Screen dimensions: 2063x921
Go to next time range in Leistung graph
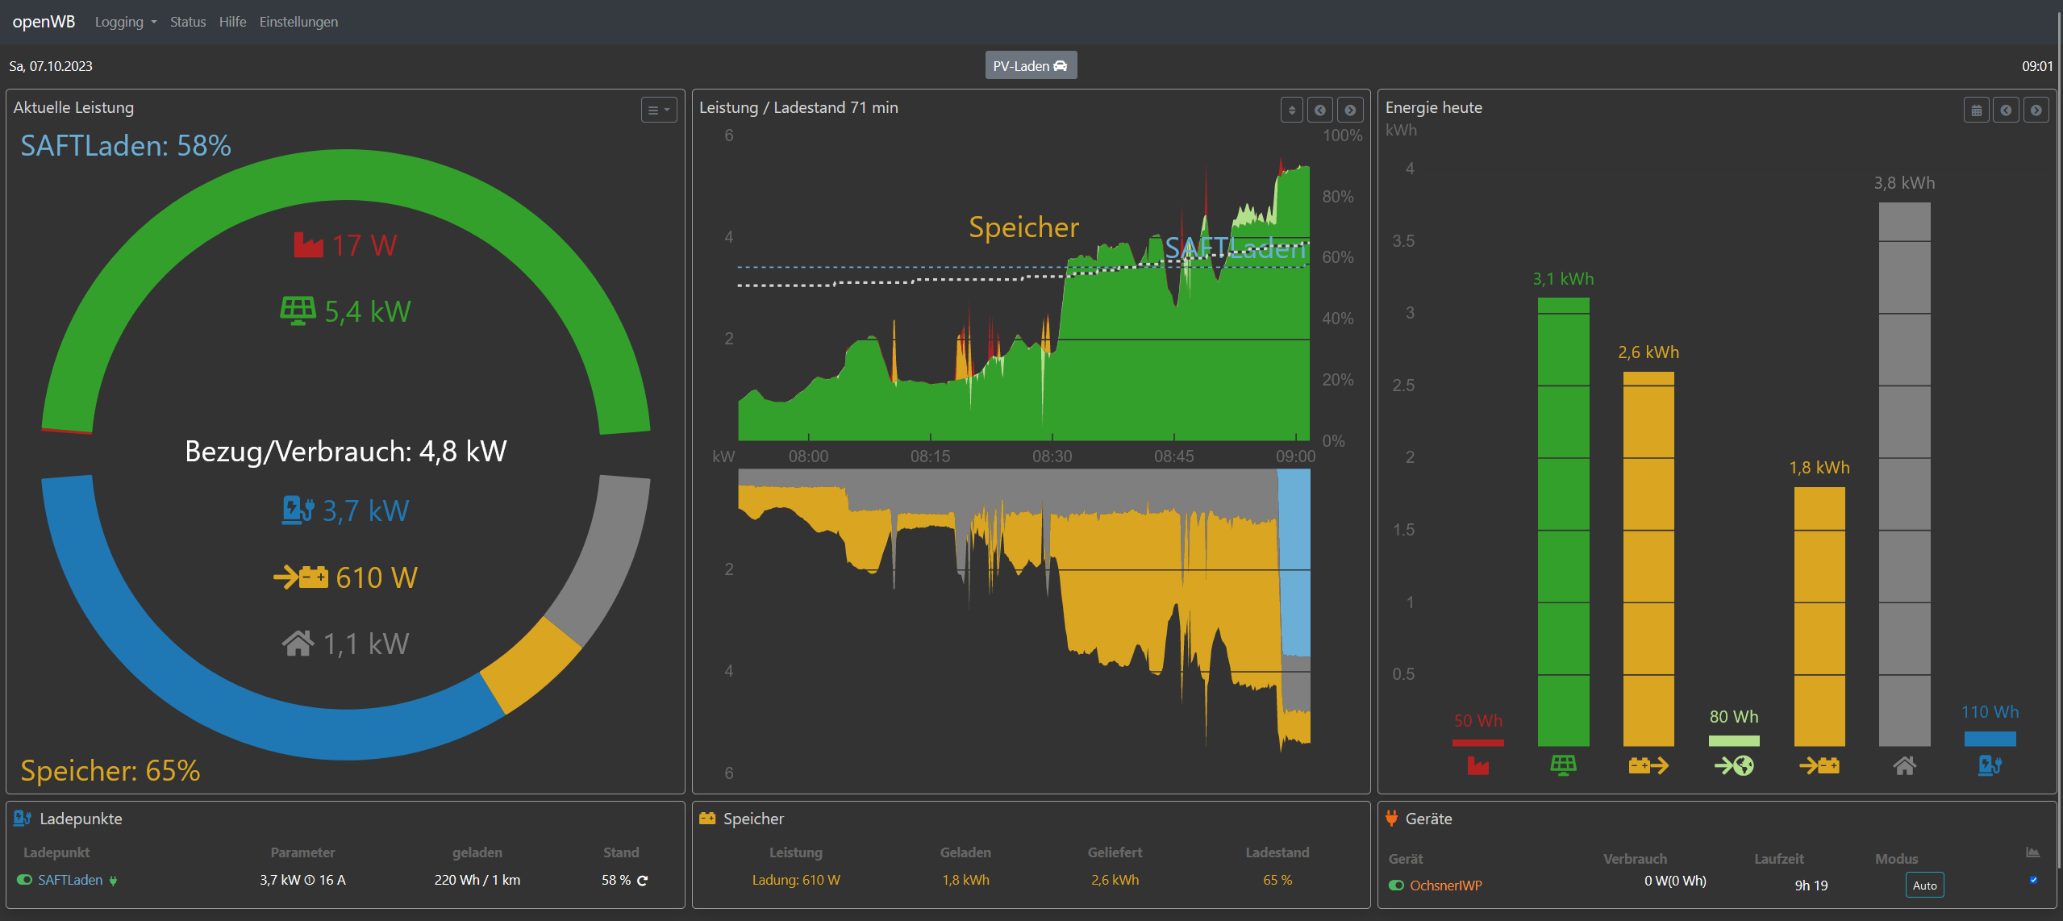pos(1350,110)
